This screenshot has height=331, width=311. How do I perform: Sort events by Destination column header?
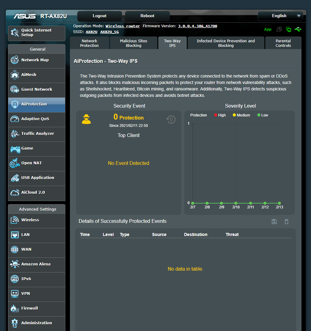196,234
